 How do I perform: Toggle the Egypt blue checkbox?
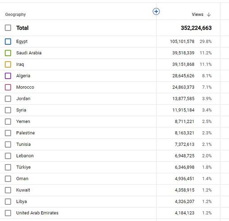8,42
